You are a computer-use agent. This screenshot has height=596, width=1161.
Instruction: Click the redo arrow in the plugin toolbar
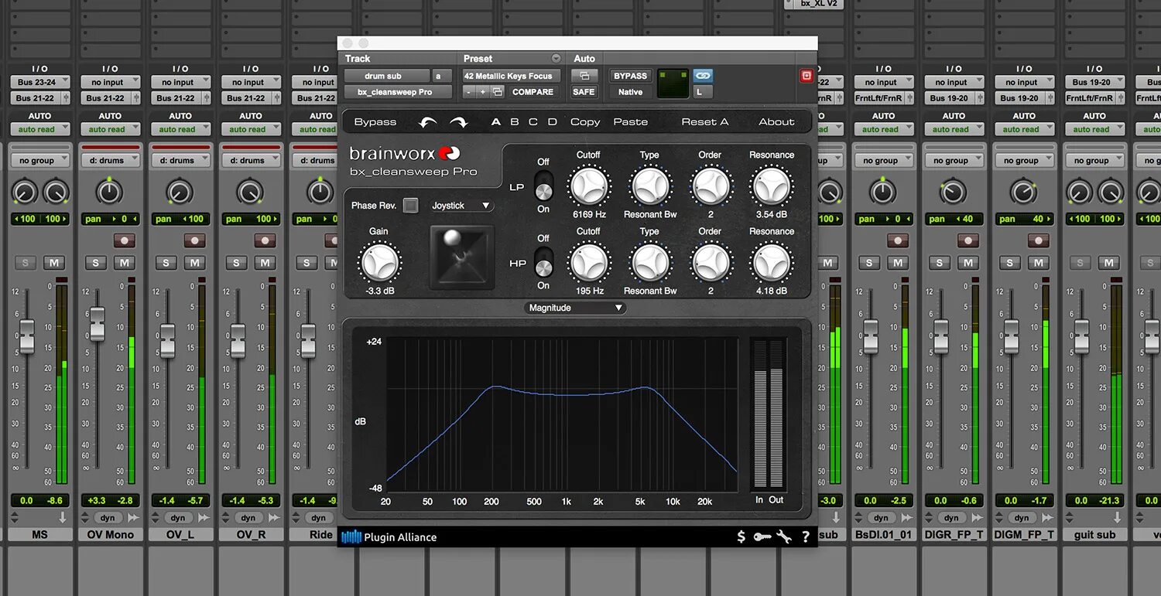click(x=459, y=122)
